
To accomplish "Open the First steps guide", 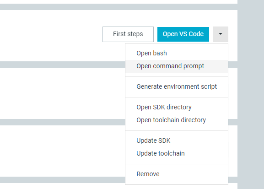I will (128, 34).
